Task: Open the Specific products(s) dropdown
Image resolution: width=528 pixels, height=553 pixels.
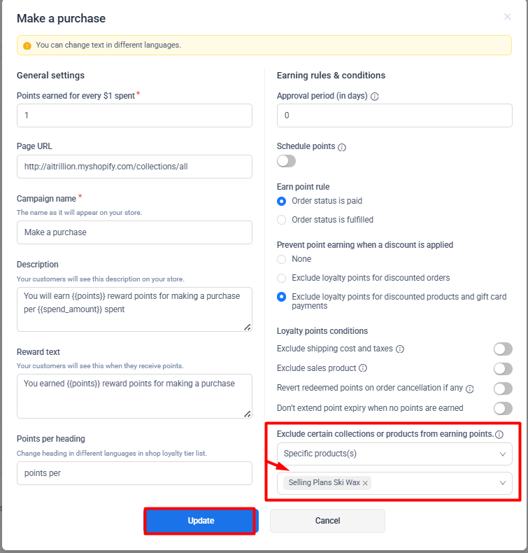Action: coord(394,454)
